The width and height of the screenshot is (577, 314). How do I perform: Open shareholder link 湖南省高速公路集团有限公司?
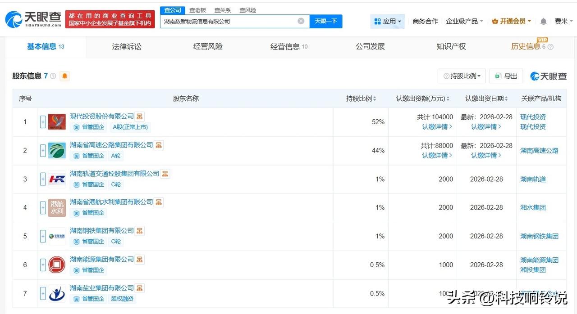[111, 145]
